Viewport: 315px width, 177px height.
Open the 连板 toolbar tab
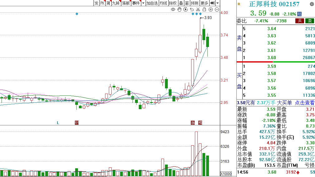[x=126, y=3]
